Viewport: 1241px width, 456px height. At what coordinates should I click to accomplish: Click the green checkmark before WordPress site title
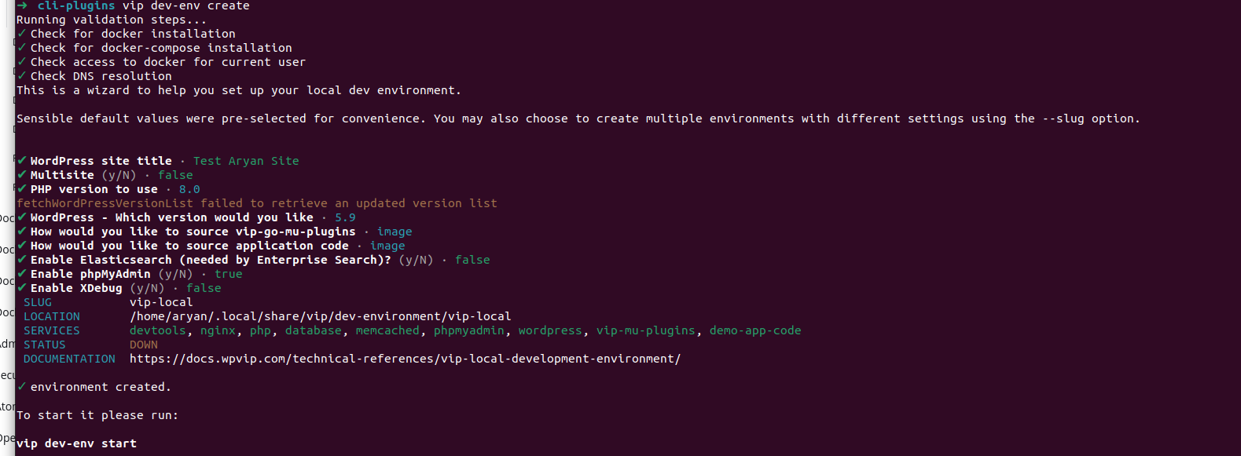(x=22, y=161)
